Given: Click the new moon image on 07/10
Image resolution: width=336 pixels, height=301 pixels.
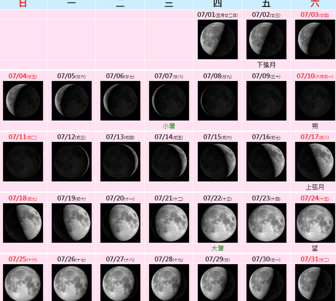Looking at the screenshot, I should [315, 101].
